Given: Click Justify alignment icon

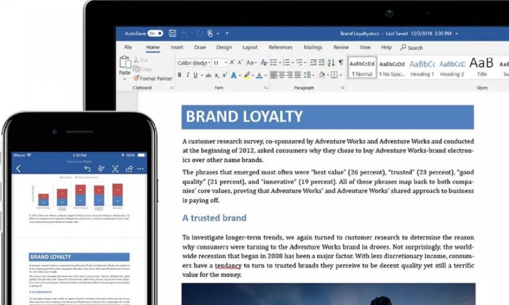Looking at the screenshot, I should pyautogui.click(x=297, y=75).
